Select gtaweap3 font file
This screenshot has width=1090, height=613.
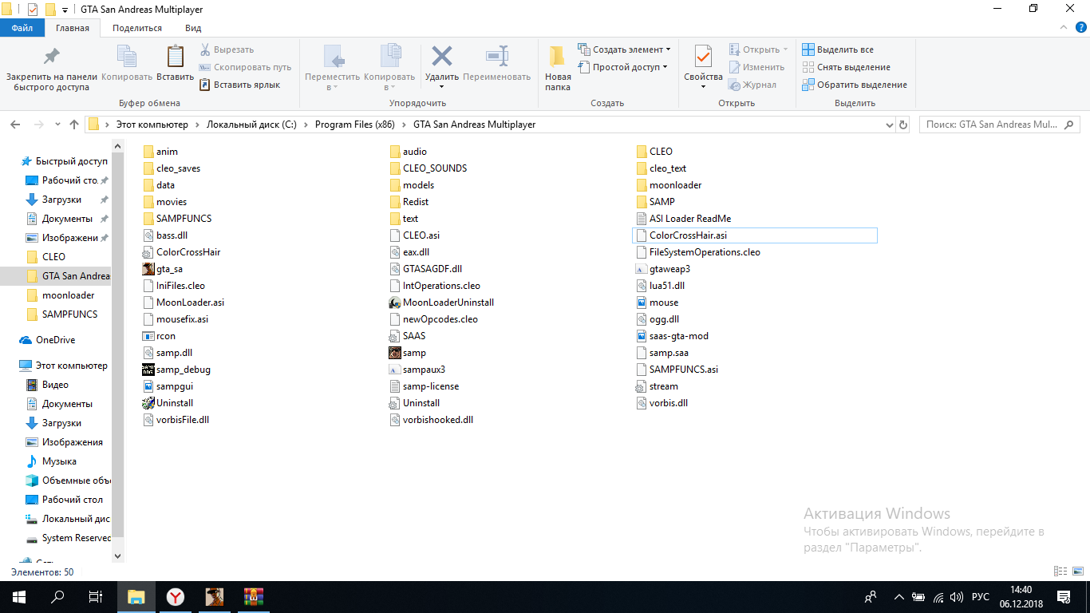point(663,269)
